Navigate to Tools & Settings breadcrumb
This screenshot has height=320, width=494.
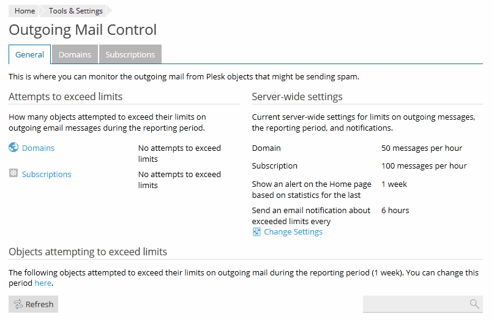click(75, 11)
